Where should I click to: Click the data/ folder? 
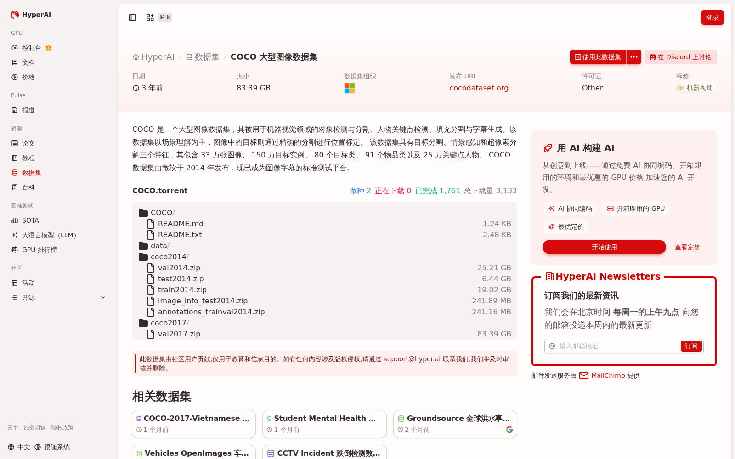(x=154, y=246)
